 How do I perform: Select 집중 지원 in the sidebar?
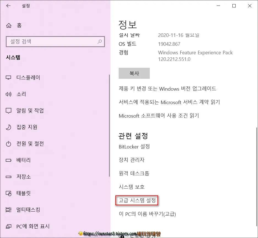(27, 127)
